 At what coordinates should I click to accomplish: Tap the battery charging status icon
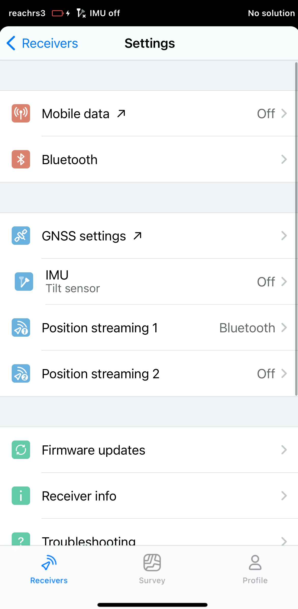[x=61, y=13]
